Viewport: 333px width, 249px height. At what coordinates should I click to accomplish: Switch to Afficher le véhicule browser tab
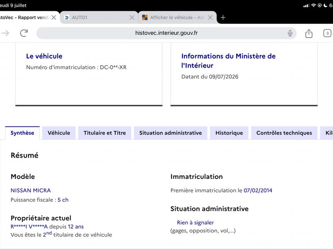174,17
